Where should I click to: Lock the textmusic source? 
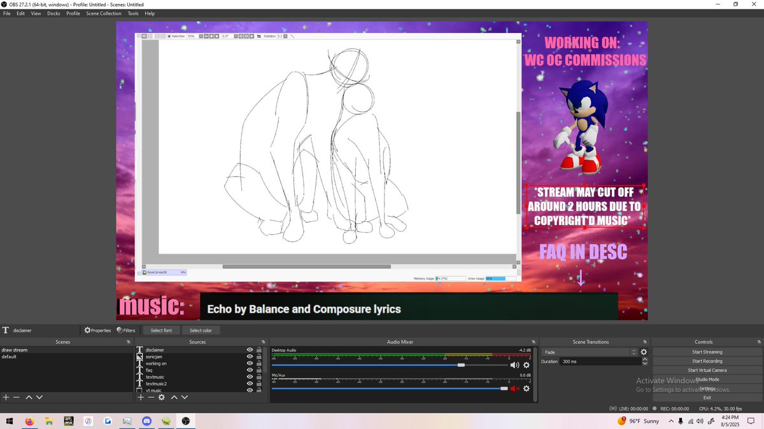point(258,377)
